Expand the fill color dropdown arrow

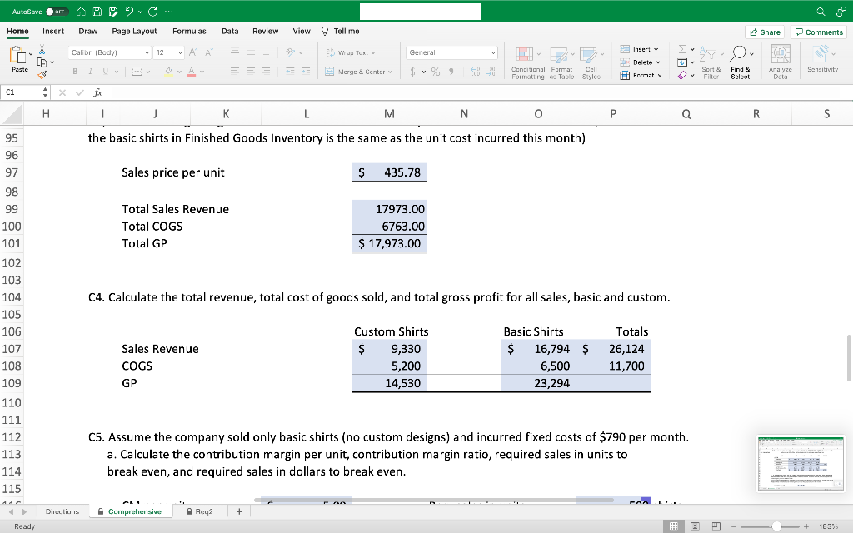pyautogui.click(x=179, y=72)
